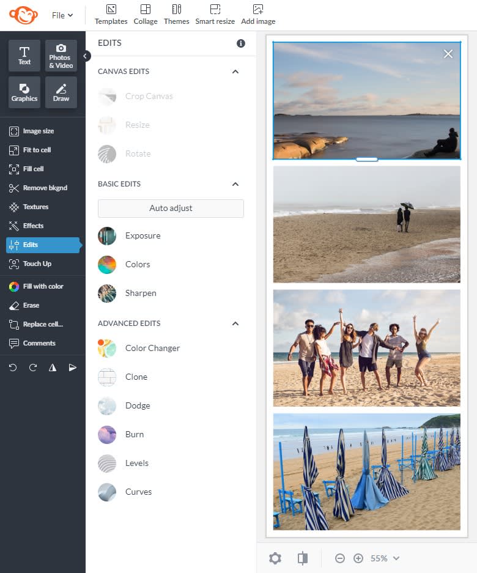Viewport: 477px width, 573px height.
Task: Click the Edits info icon
Action: (x=240, y=43)
